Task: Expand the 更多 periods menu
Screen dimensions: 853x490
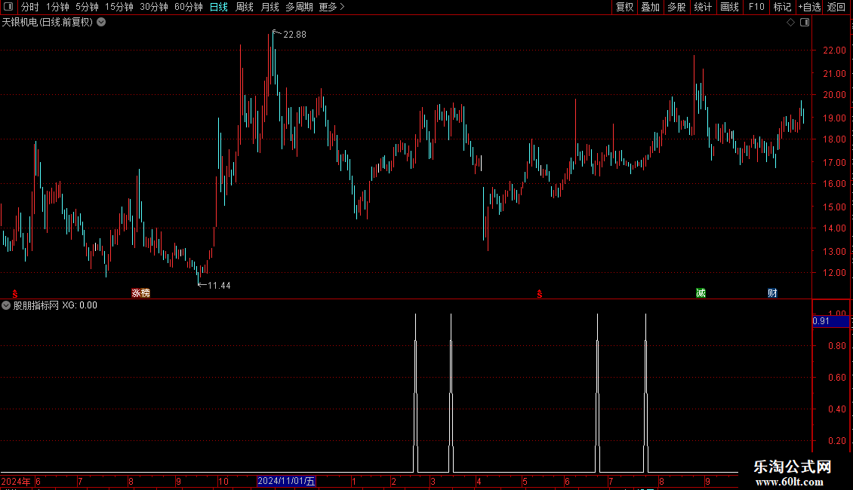Action: tap(332, 7)
